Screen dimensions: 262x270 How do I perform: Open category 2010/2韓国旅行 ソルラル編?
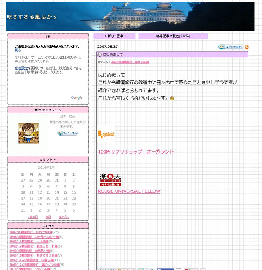[x=30, y=269]
